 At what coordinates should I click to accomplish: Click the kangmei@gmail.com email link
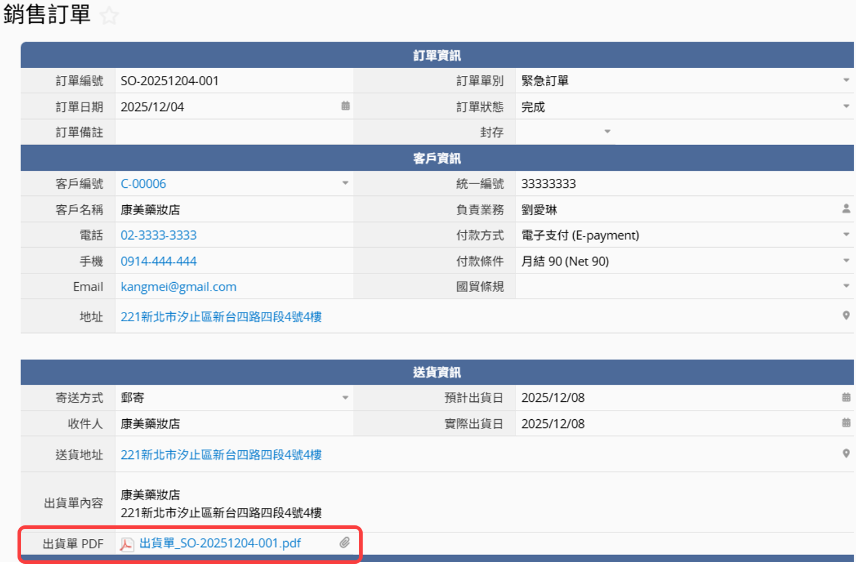[x=178, y=287]
